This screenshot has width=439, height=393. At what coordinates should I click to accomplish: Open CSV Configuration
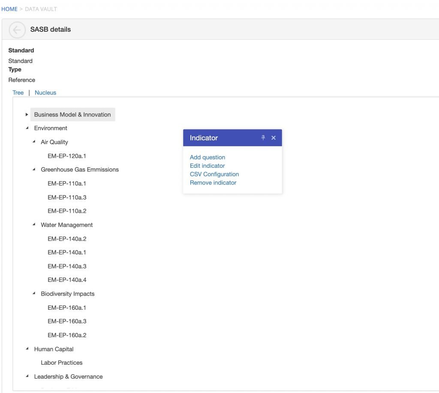tap(214, 174)
